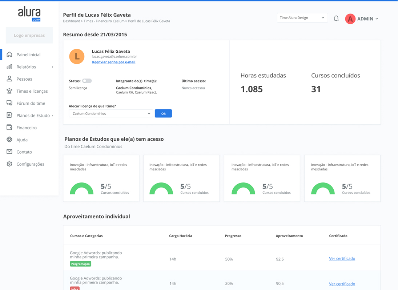The image size is (398, 290).
Task: Go to Painel inicial menu item
Action: (29, 55)
